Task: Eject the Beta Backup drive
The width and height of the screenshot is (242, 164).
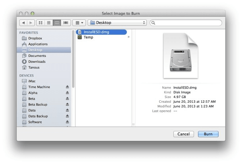Action: click(67, 104)
